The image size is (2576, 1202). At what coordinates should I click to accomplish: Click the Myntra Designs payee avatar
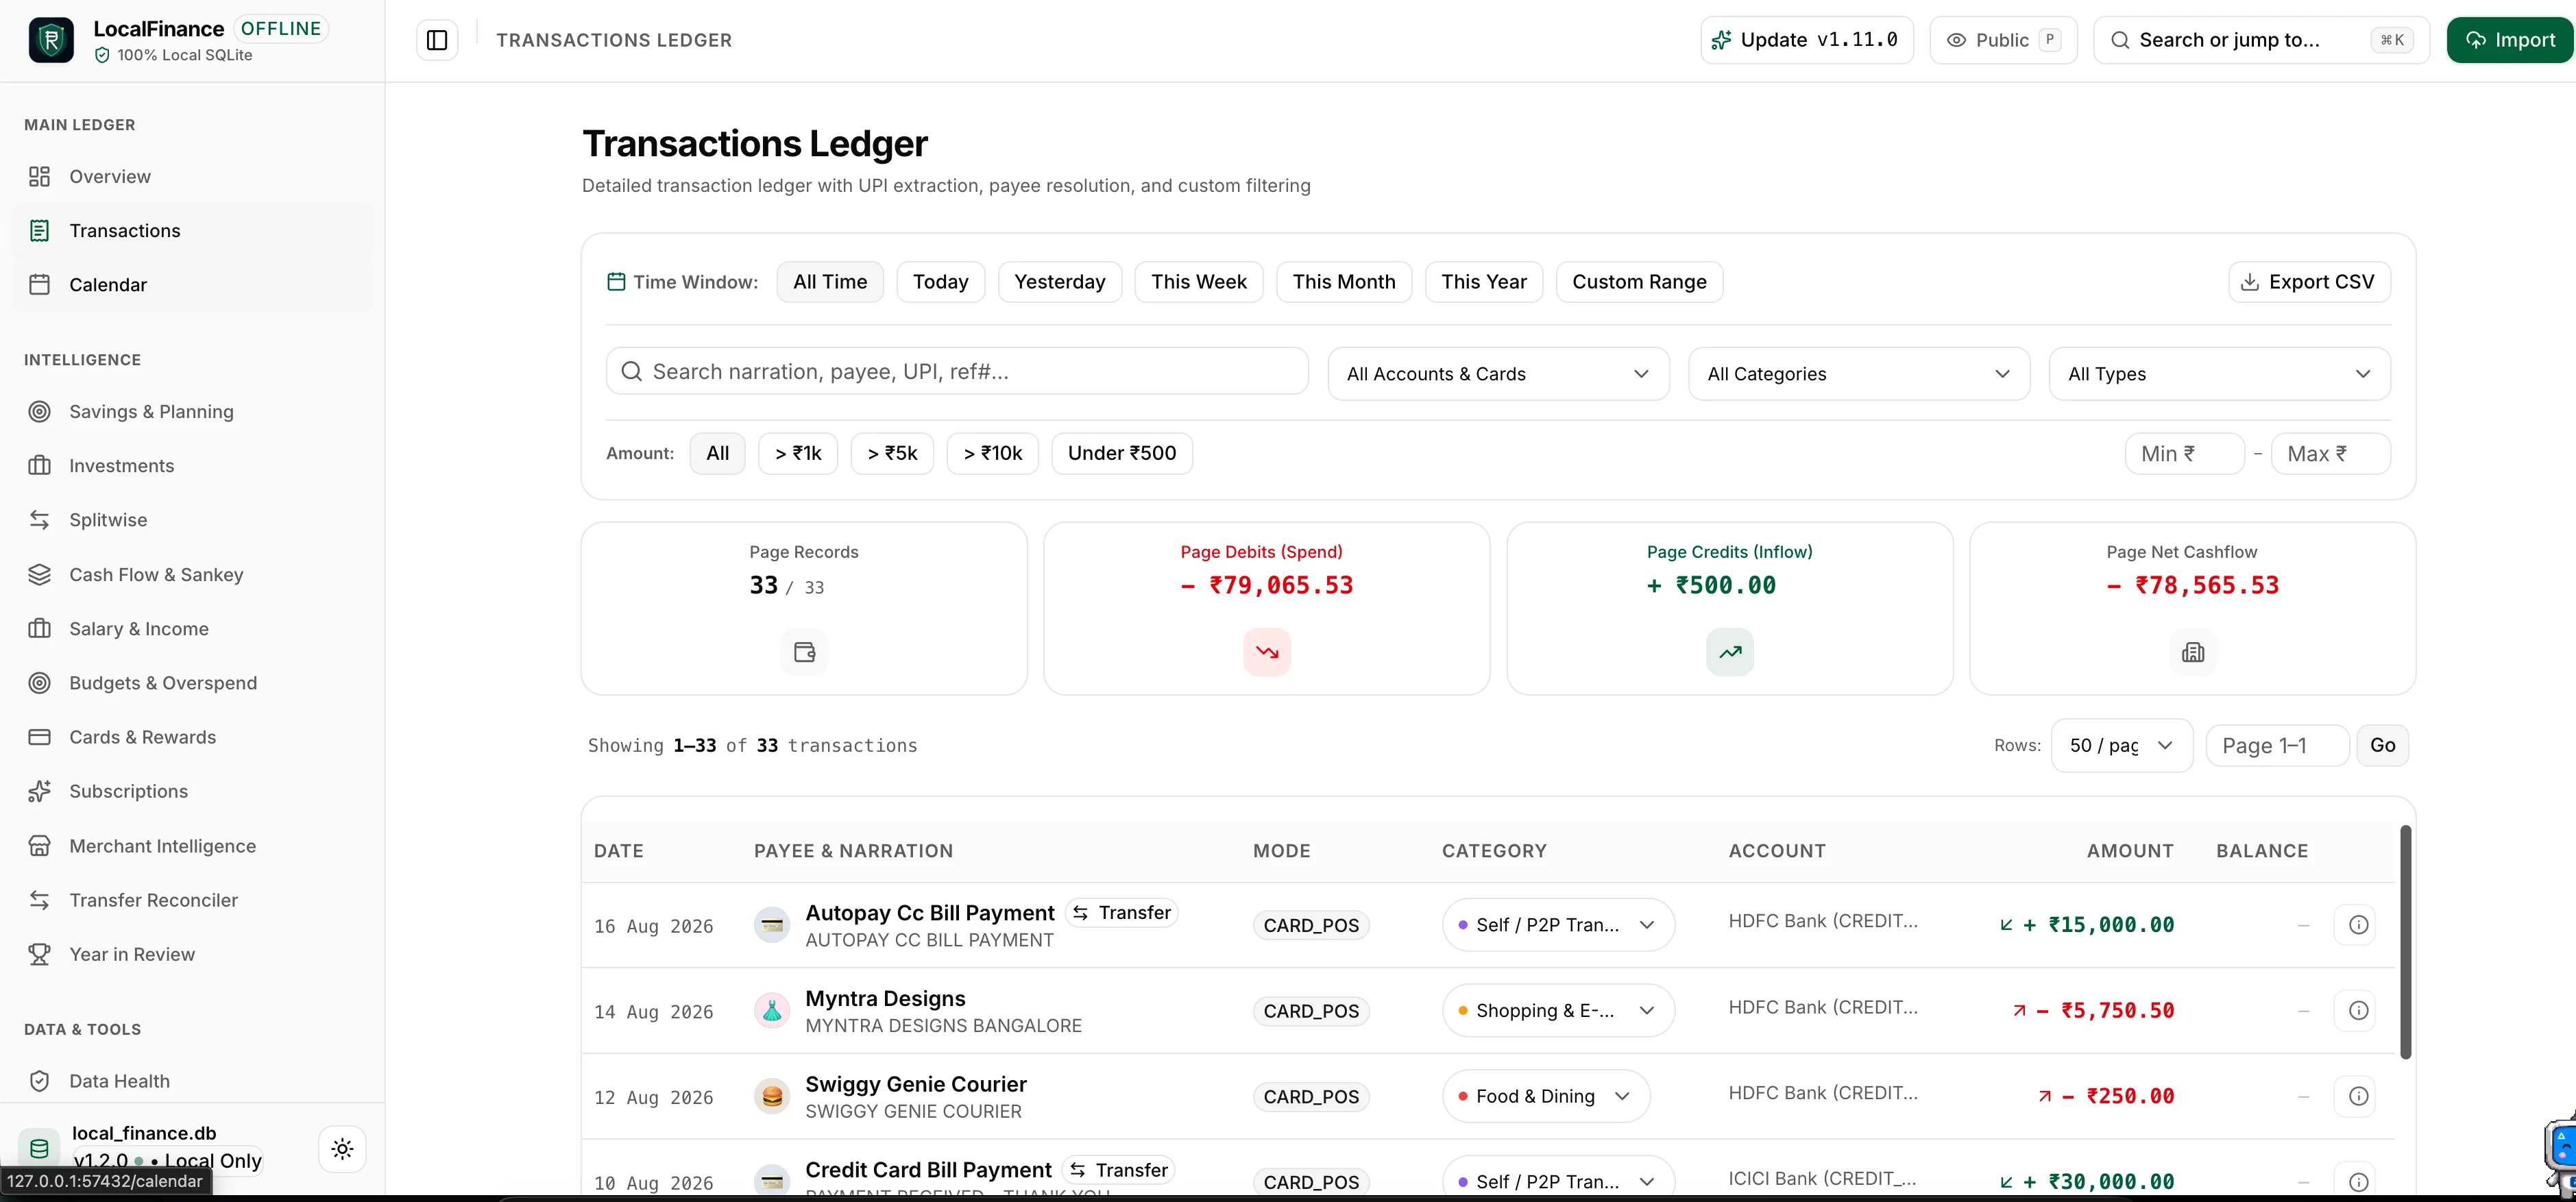[772, 1011]
